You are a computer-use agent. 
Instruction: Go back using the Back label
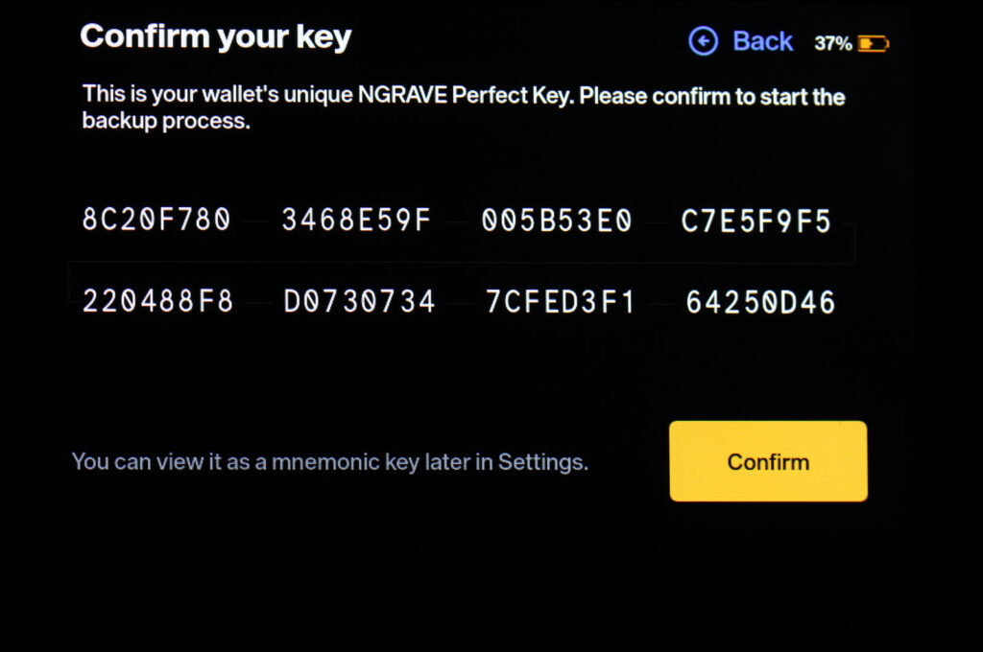pyautogui.click(x=762, y=41)
